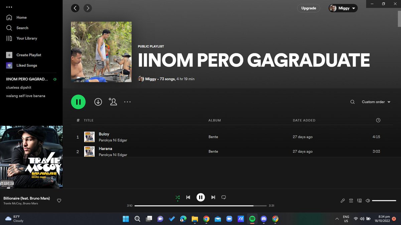
Task: Click Harana's album art thumbnail
Action: coord(89,151)
